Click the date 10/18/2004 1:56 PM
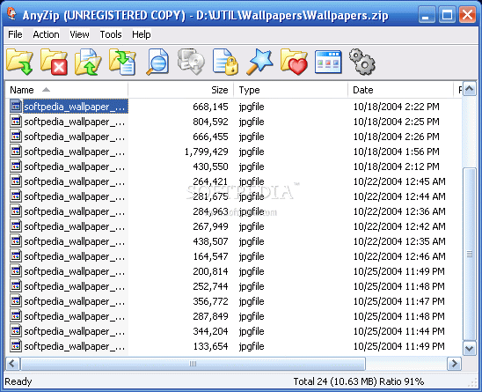The height and width of the screenshot is (392, 482). (396, 152)
